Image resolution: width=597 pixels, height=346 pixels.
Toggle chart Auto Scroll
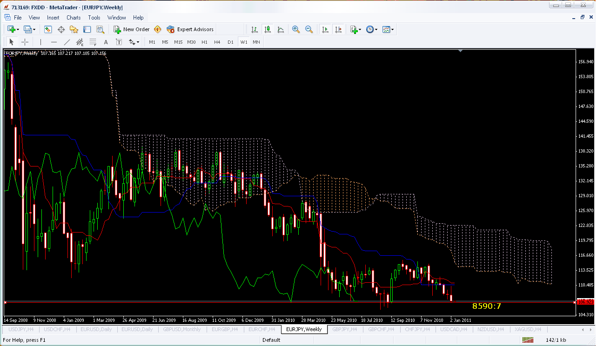[x=325, y=29]
